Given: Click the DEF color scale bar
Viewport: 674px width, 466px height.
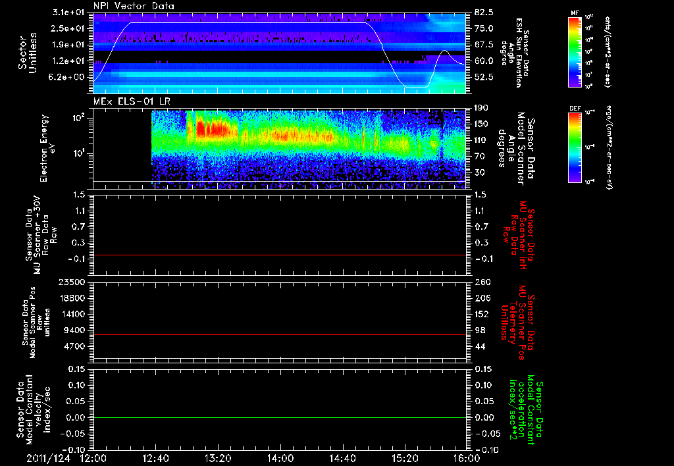Looking at the screenshot, I should coord(575,147).
